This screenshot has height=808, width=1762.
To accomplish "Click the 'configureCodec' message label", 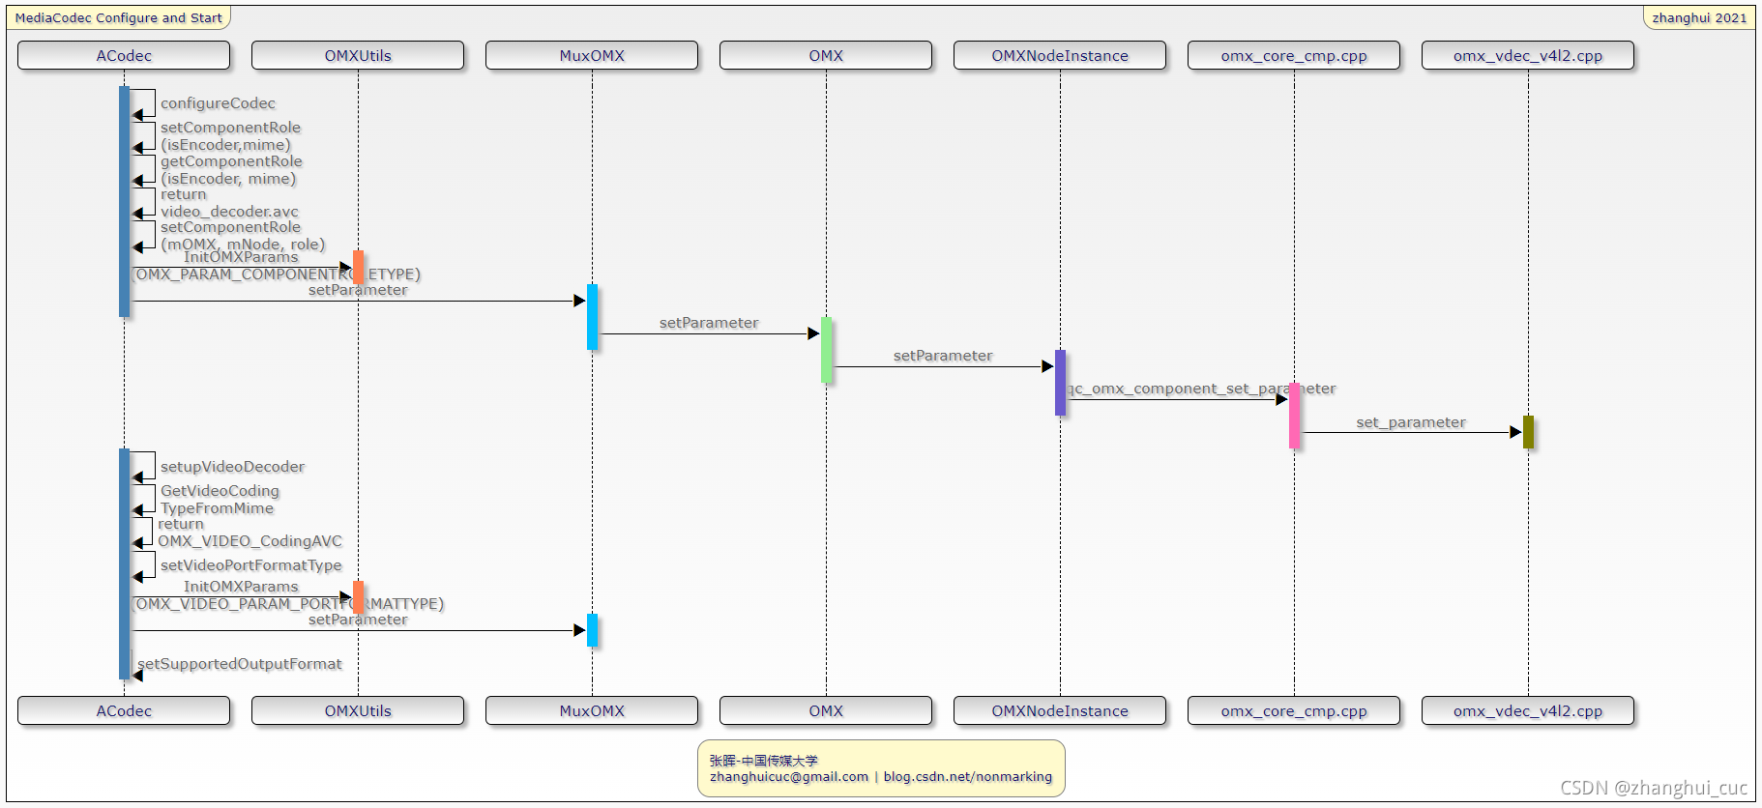I will tap(218, 103).
